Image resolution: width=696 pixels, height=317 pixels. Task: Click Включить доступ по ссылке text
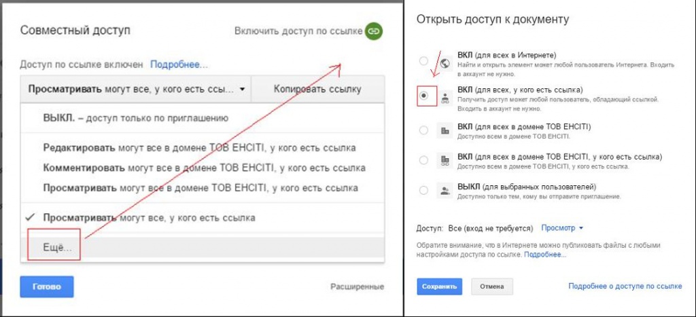pyautogui.click(x=298, y=31)
